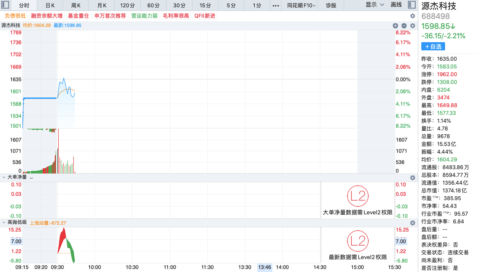The image size is (477, 272).
Task: Click the L2 badge in 大单净量 panel
Action: (x=358, y=196)
